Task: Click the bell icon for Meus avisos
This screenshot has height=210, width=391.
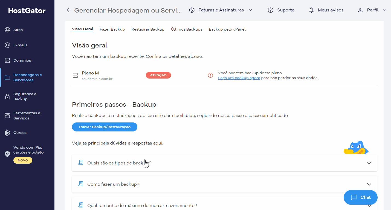Action: point(311,10)
